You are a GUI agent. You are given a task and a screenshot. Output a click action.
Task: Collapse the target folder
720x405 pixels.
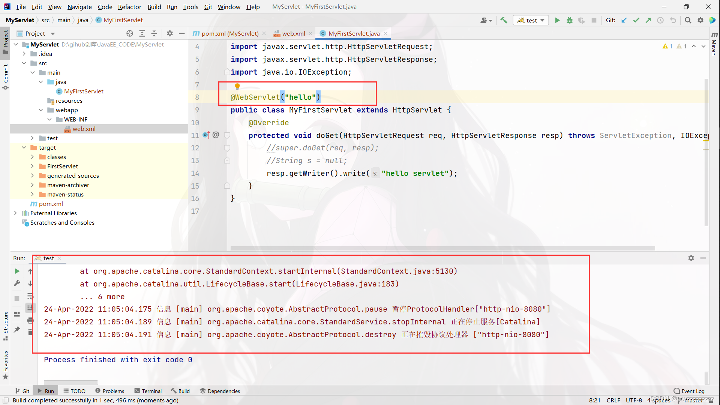click(x=24, y=147)
